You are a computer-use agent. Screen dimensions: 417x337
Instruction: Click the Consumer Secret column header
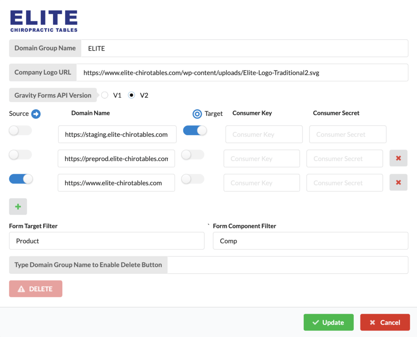336,113
